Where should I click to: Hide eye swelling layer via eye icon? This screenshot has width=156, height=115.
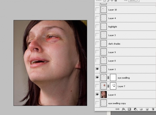97,77
